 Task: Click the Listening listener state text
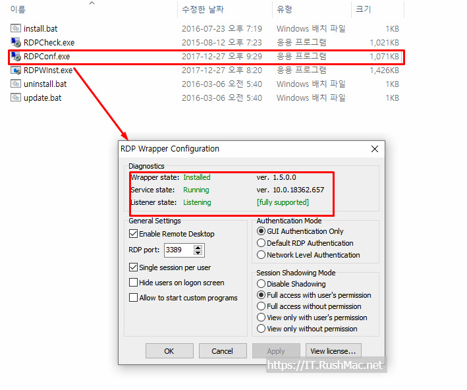tap(197, 202)
